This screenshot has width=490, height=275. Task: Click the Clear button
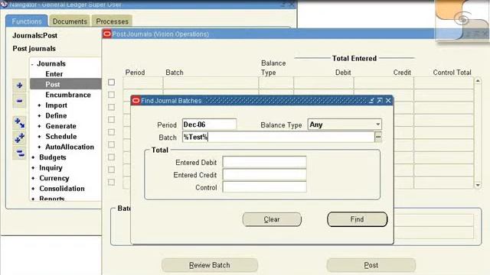(x=272, y=219)
